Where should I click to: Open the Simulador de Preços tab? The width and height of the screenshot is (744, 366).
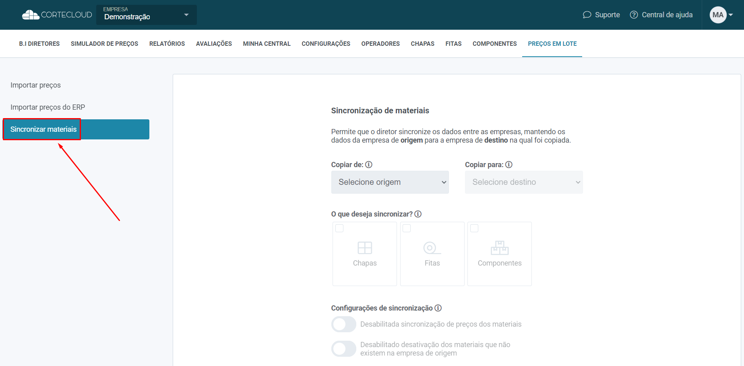click(x=104, y=44)
